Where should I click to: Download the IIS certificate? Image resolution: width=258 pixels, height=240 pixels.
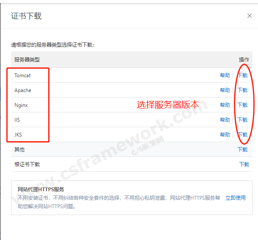[242, 120]
